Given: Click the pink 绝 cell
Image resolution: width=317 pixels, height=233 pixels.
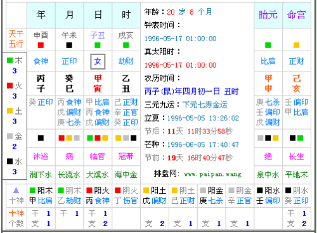Looking at the screenshot, I should [x=268, y=156].
